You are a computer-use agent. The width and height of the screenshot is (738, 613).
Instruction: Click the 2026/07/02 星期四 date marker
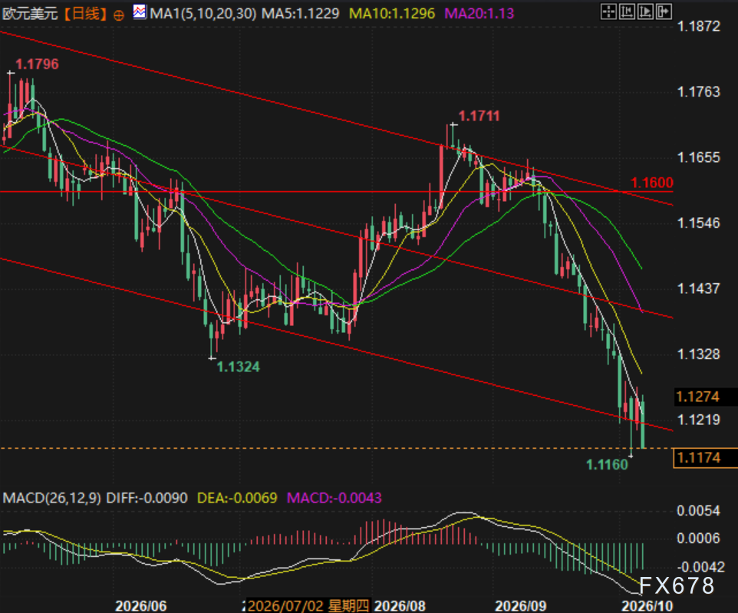point(308,605)
